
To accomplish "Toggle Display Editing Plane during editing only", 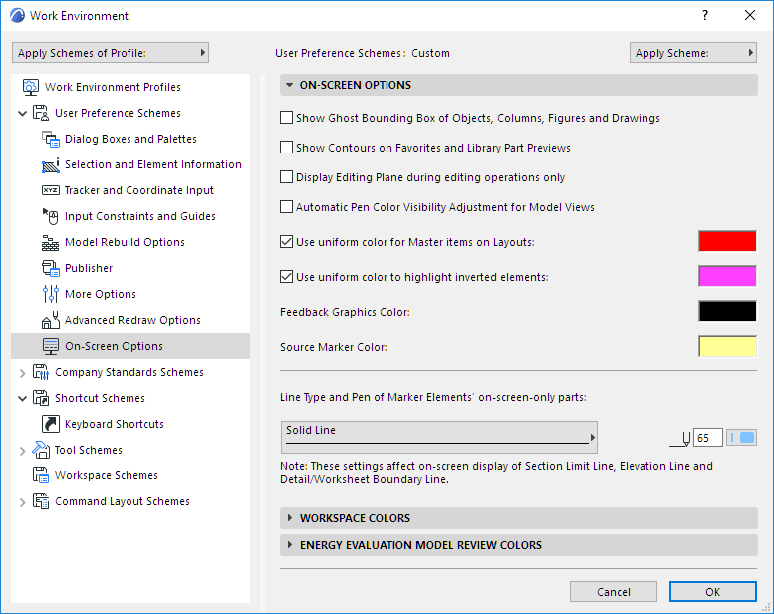I will pyautogui.click(x=286, y=177).
